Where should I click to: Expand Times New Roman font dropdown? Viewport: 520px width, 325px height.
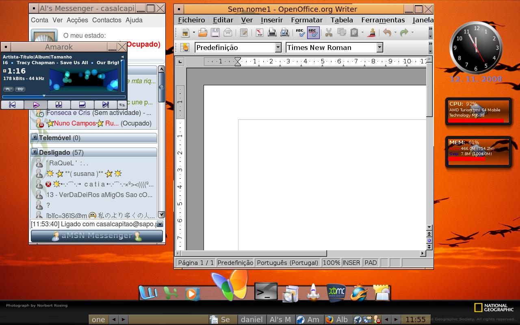[x=379, y=48]
